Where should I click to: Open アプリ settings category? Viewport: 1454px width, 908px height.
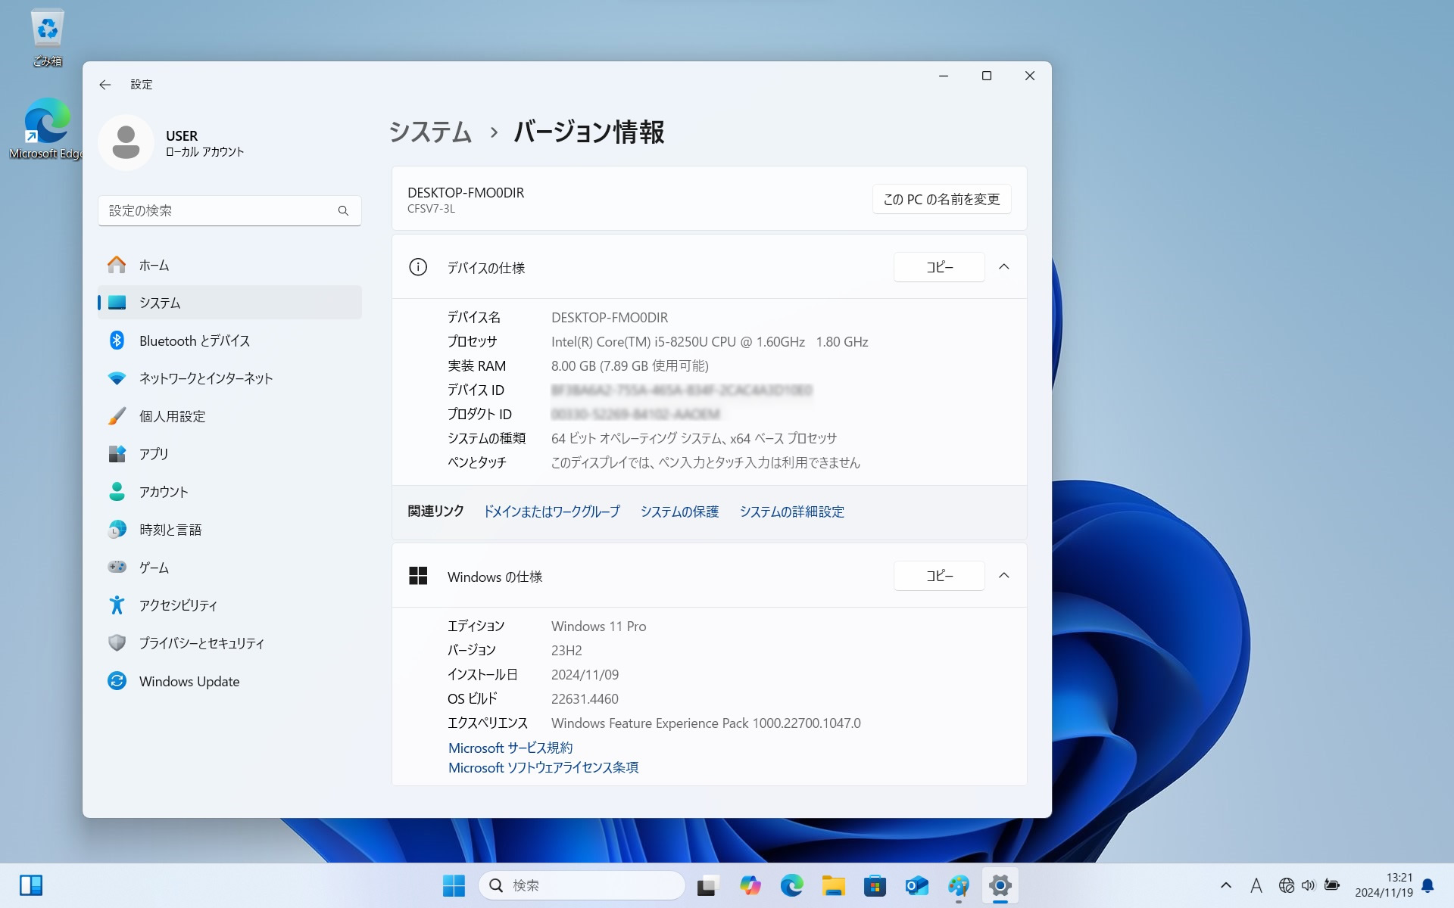[229, 454]
